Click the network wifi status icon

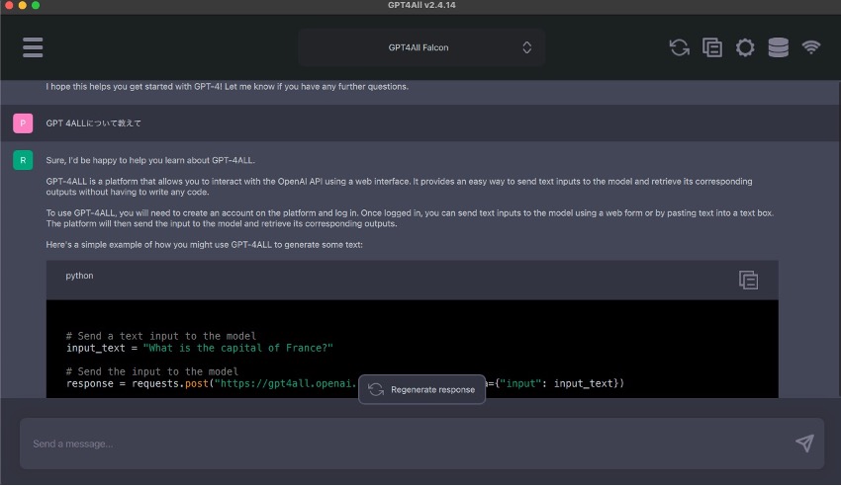[811, 47]
